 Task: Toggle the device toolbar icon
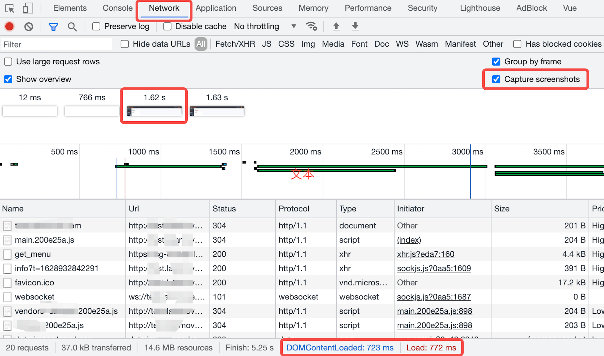click(x=28, y=8)
